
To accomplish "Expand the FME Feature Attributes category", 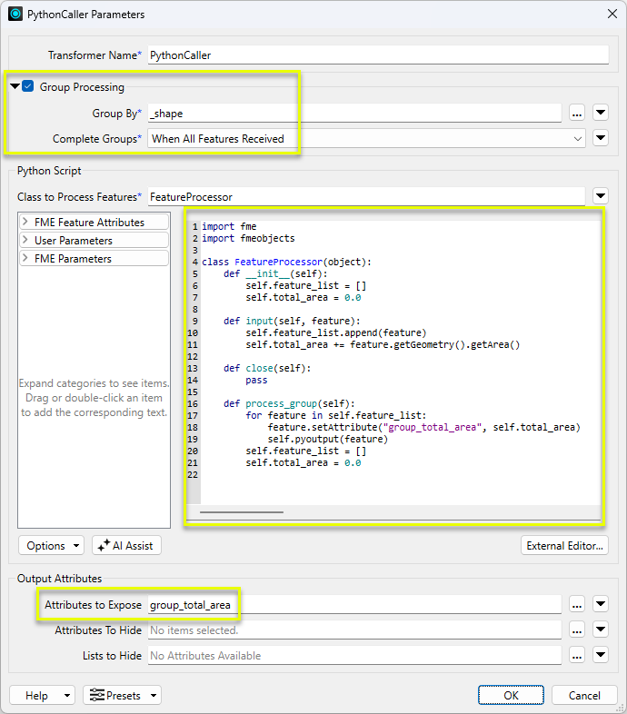I will [x=26, y=223].
